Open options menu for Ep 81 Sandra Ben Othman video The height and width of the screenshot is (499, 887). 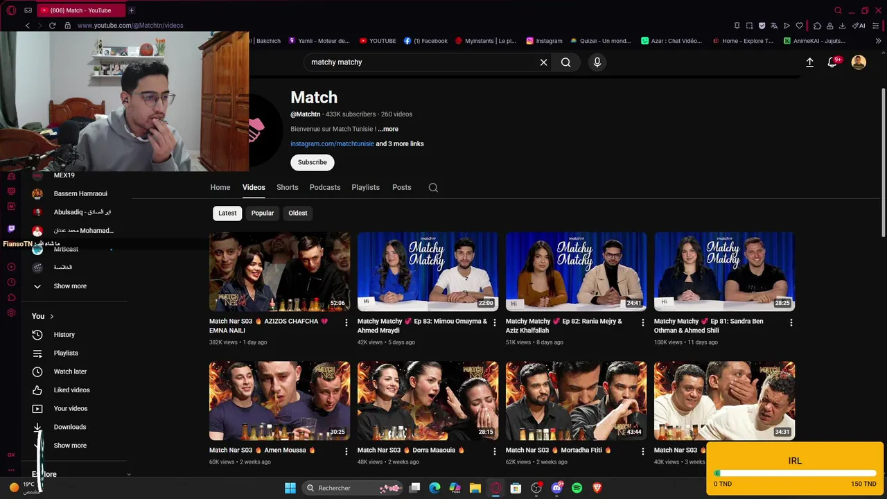click(791, 322)
